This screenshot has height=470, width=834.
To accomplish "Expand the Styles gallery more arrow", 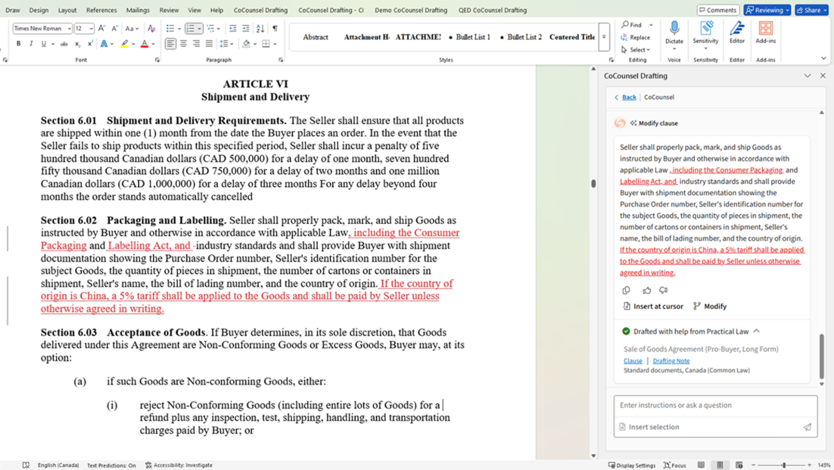I will pos(604,37).
